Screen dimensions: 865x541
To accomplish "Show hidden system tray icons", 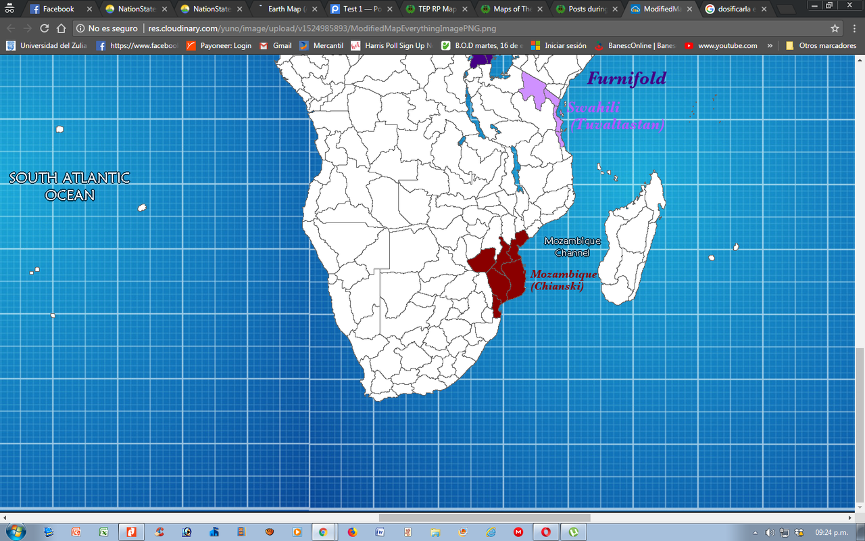I will point(755,532).
